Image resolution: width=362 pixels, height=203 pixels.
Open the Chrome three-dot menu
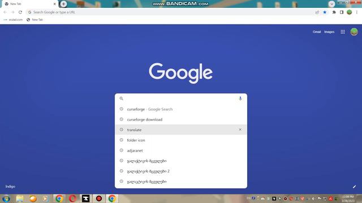(357, 12)
